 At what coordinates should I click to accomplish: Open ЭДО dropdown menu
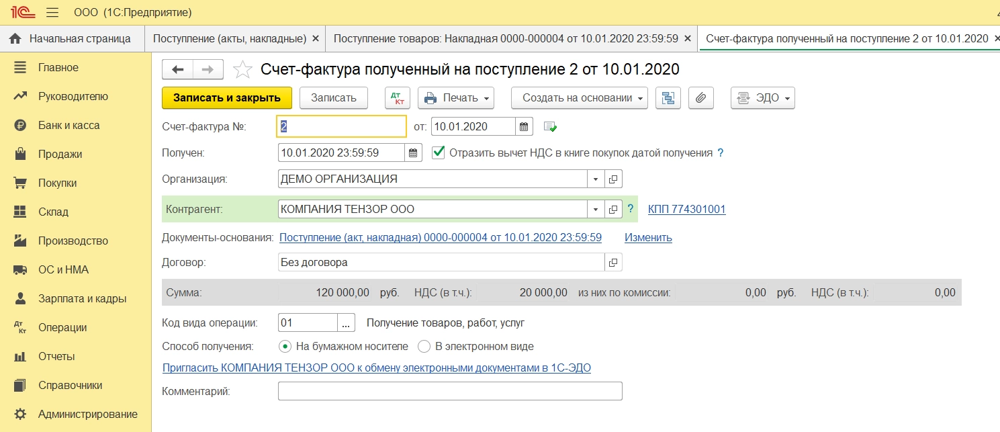click(x=763, y=97)
